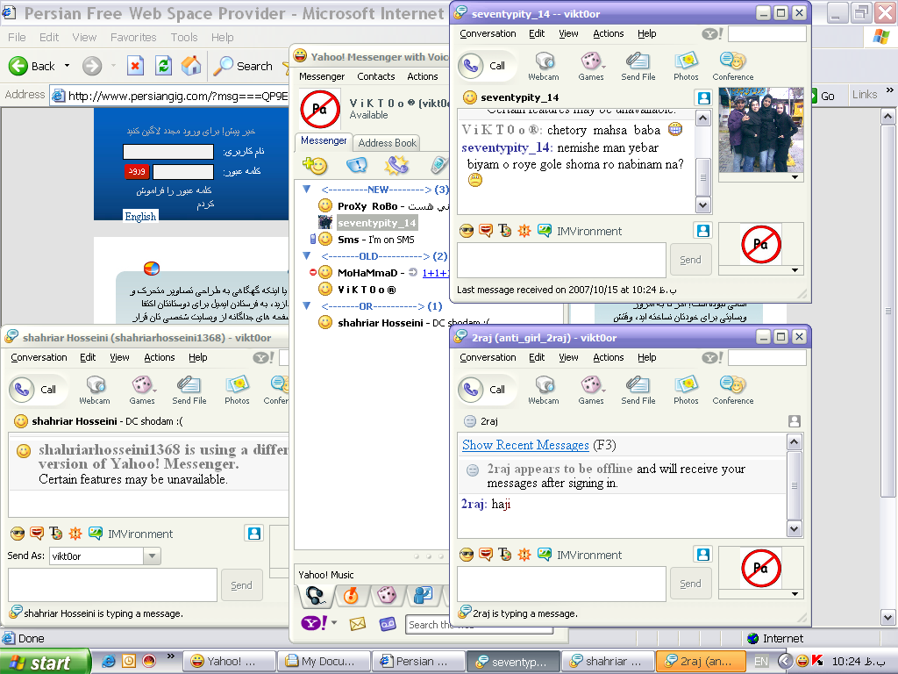Image resolution: width=898 pixels, height=674 pixels.
Task: Click the Stop icon in Internet Explorer
Action: (135, 66)
